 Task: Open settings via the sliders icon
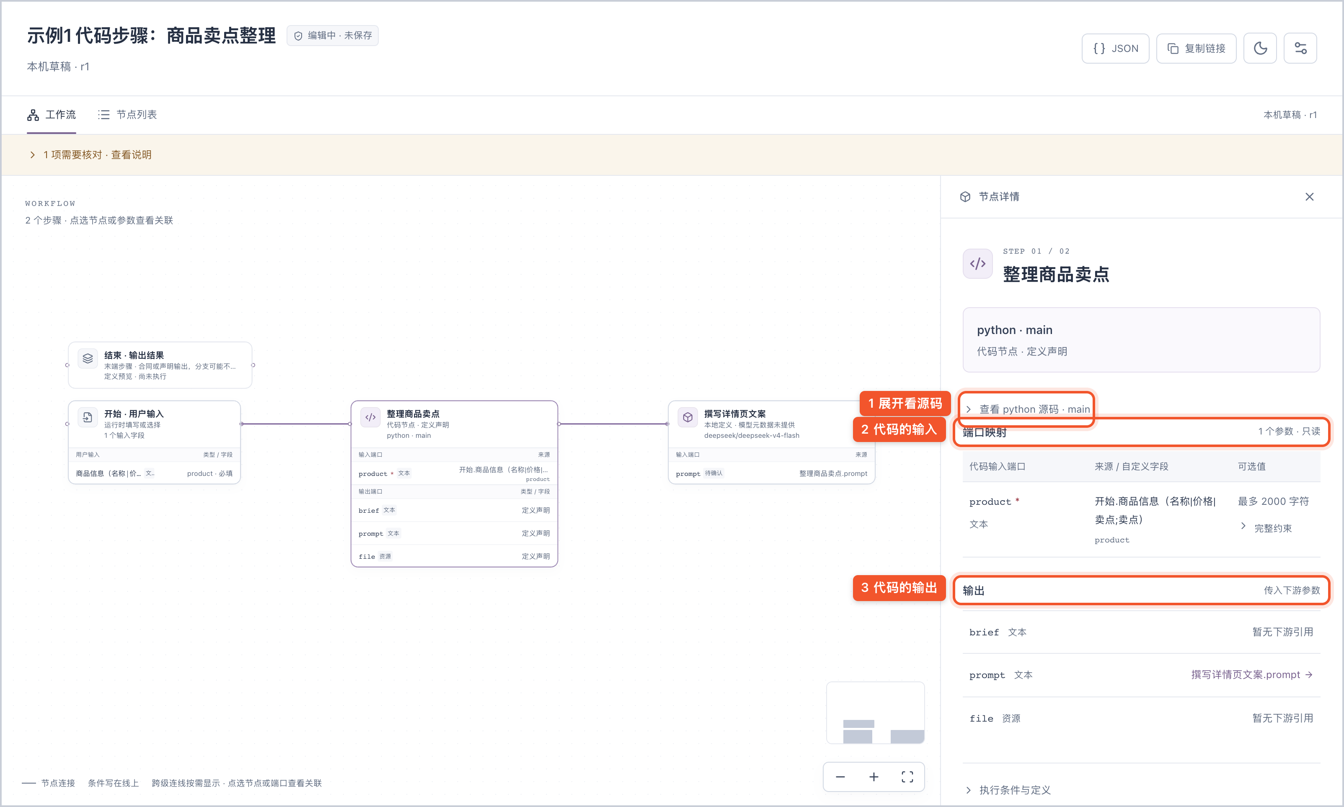coord(1300,49)
